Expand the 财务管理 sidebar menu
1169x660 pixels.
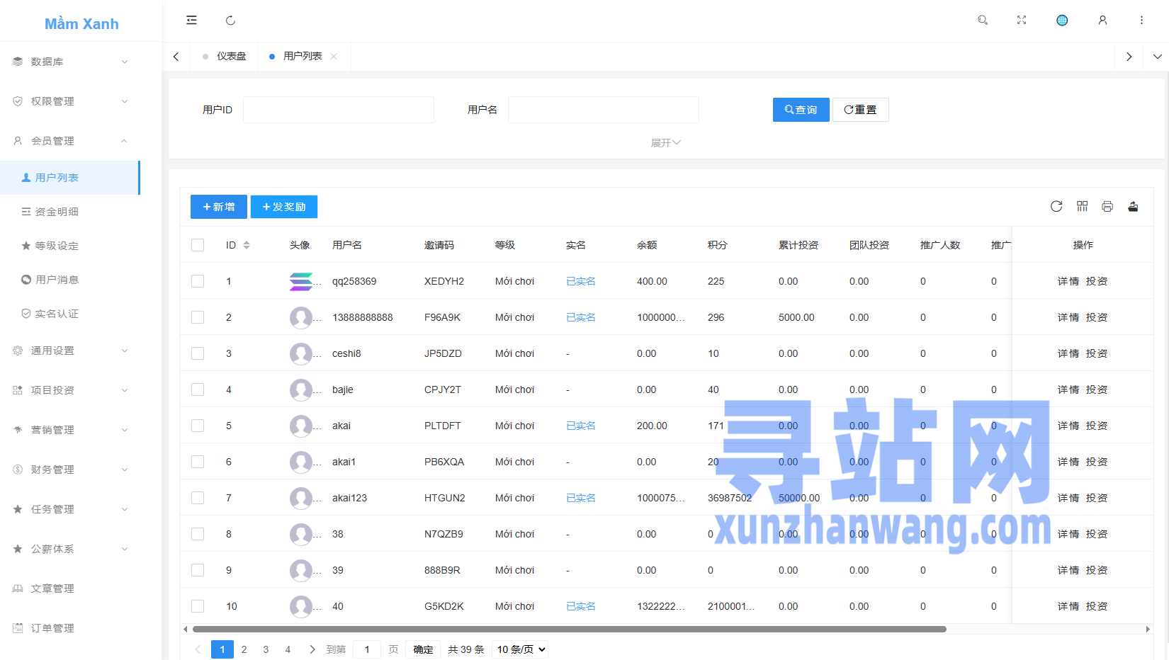(70, 470)
